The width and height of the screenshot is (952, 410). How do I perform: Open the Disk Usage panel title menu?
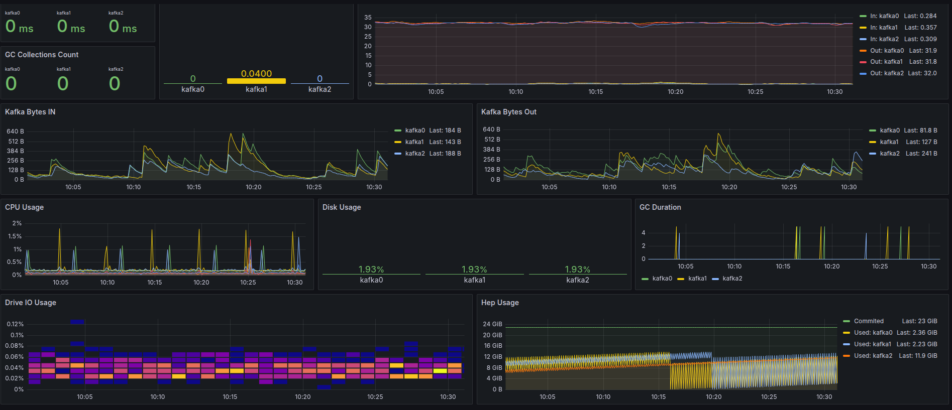click(x=342, y=207)
